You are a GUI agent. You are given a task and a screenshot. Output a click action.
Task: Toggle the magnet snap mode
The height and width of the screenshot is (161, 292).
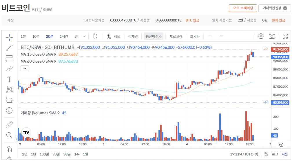(x=9, y=149)
